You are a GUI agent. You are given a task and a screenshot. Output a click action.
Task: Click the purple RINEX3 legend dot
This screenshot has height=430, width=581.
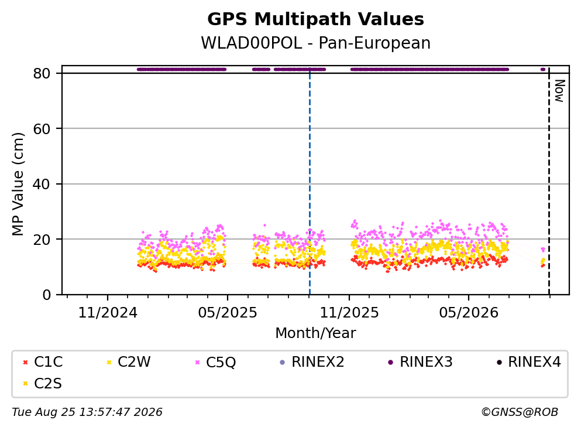[x=390, y=362]
